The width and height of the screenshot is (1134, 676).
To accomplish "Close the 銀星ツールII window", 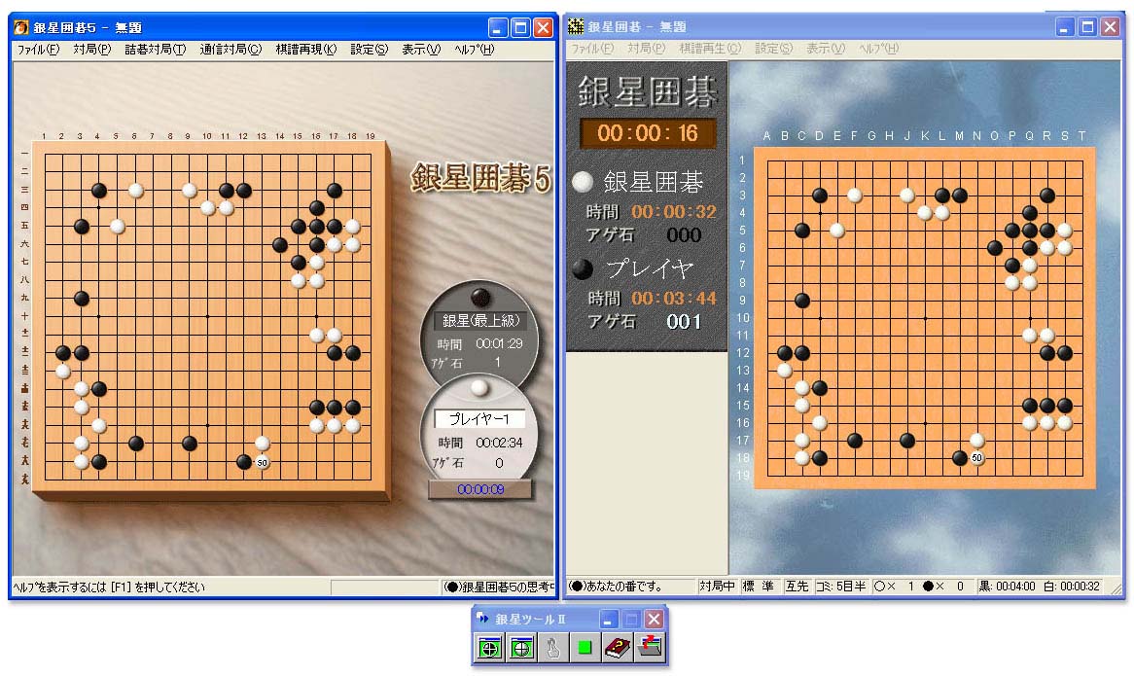I will tap(654, 620).
